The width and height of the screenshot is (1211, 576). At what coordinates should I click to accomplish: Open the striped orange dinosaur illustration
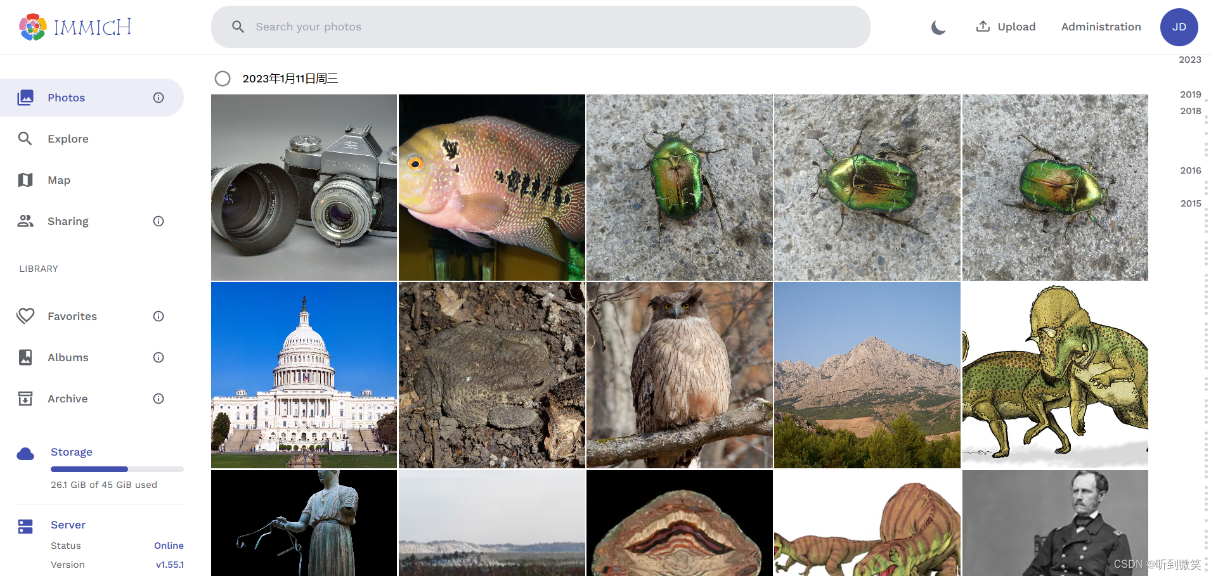(x=867, y=523)
